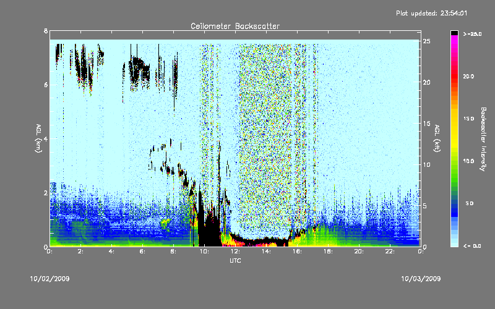The width and height of the screenshot is (495, 309).
Task: Click the ">=25.0" color bar maximum label
Action: (473, 34)
